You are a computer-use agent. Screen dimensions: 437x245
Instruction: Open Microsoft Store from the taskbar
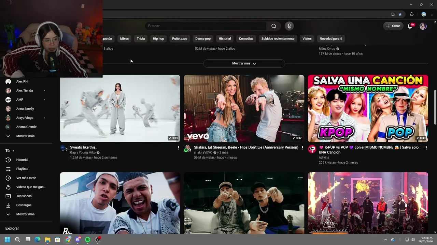click(57, 240)
